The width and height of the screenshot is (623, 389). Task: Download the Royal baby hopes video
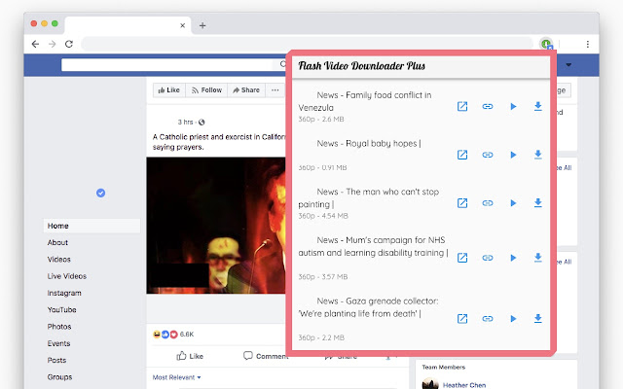[x=538, y=155]
